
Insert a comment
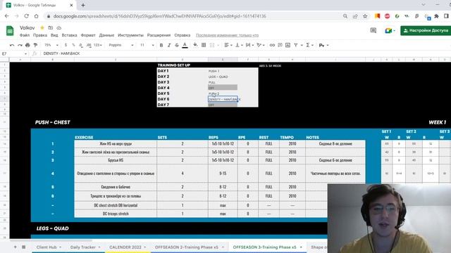coord(280,45)
